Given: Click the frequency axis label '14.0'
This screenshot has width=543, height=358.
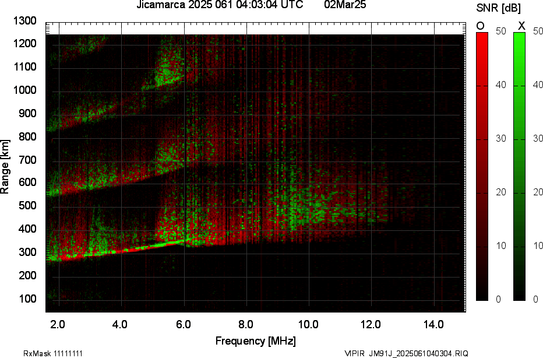Looking at the screenshot, I should tap(433, 324).
